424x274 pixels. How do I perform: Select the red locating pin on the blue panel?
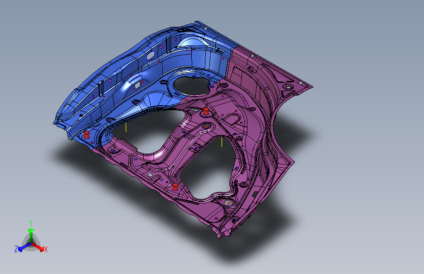tap(87, 135)
